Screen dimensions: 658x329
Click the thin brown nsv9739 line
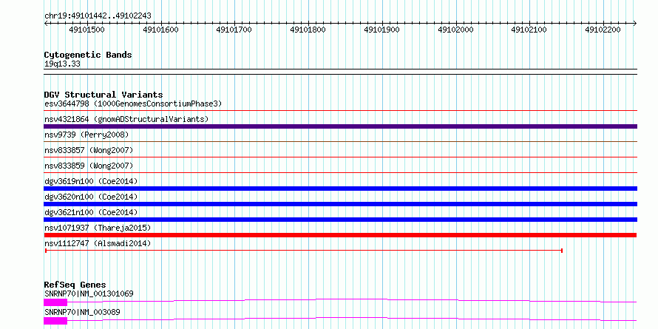[340, 142]
